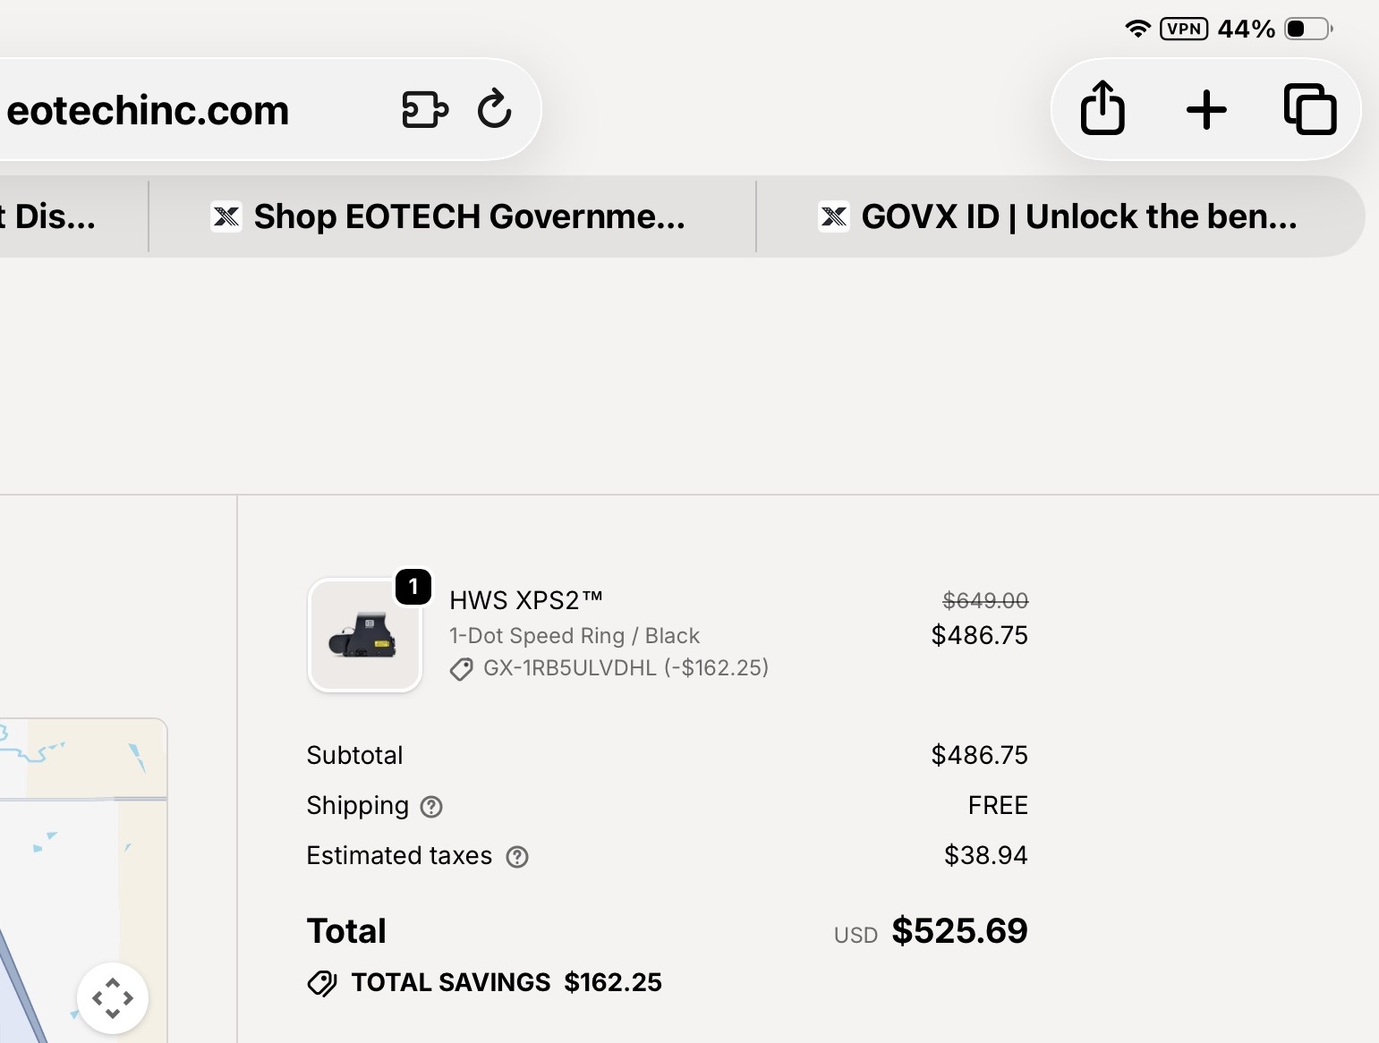Click the Estimated taxes help icon

point(517,857)
